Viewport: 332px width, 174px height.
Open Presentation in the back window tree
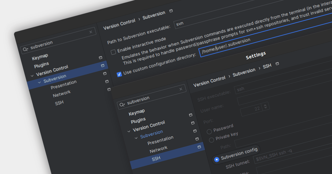tap(64, 85)
